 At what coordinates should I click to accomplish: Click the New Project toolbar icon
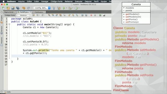tap(8, 8)
